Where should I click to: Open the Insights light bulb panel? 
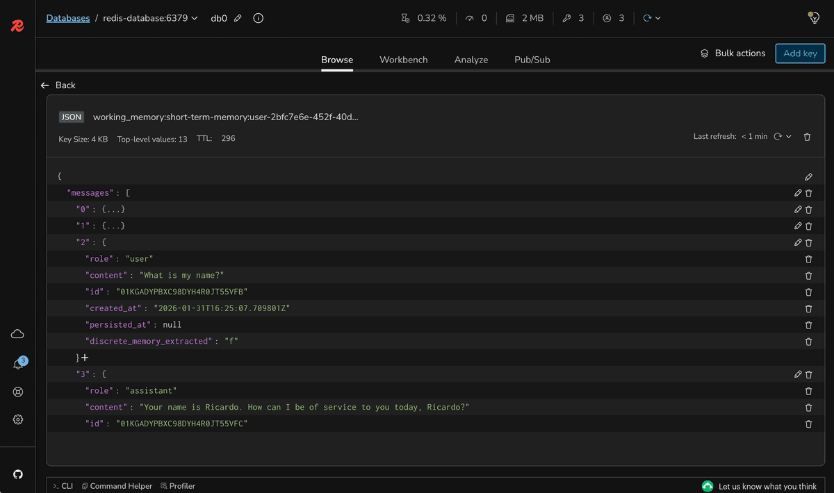[x=813, y=17]
